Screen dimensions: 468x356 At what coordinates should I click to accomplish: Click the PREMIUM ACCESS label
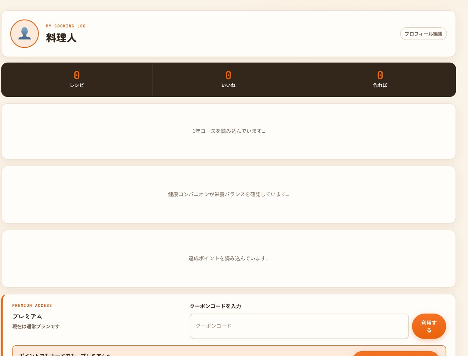click(x=32, y=305)
